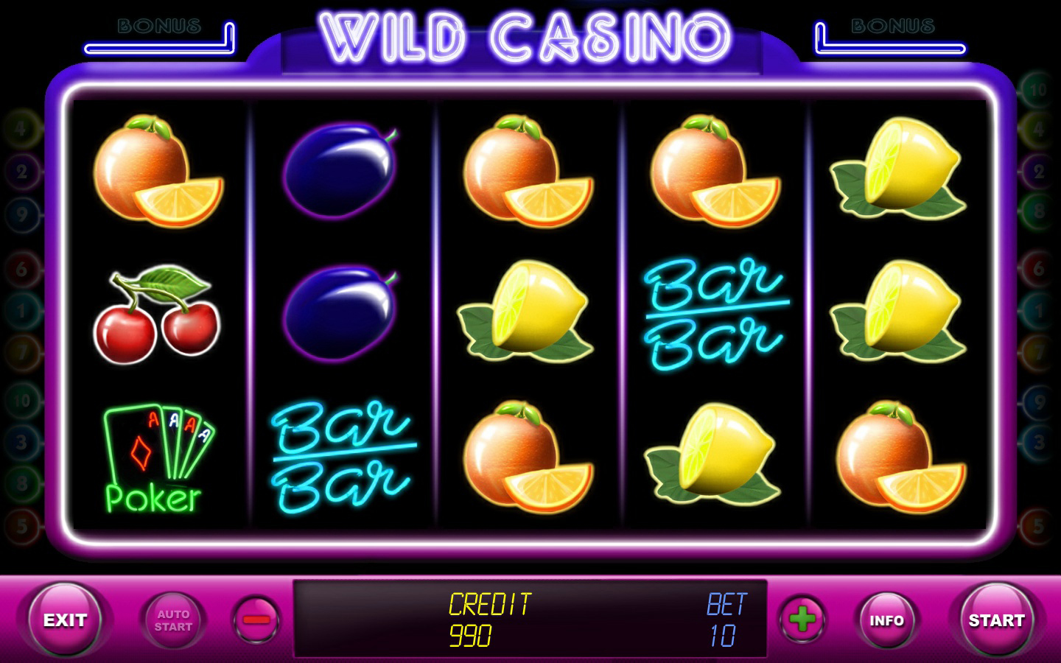Viewport: 1061px width, 663px height.
Task: Select the orange symbol on the first reel
Action: click(158, 170)
